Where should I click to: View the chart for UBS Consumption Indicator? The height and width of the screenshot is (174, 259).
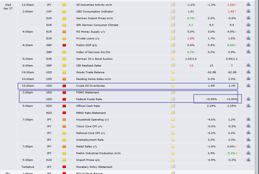[248, 11]
